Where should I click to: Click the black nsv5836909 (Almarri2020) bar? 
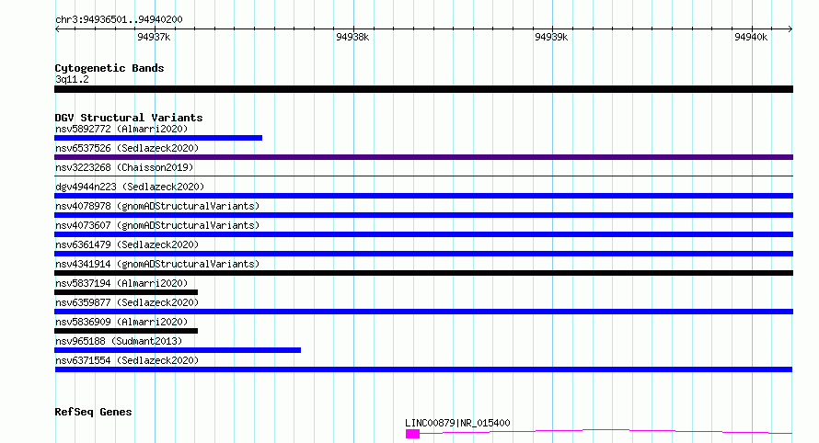pos(126,331)
